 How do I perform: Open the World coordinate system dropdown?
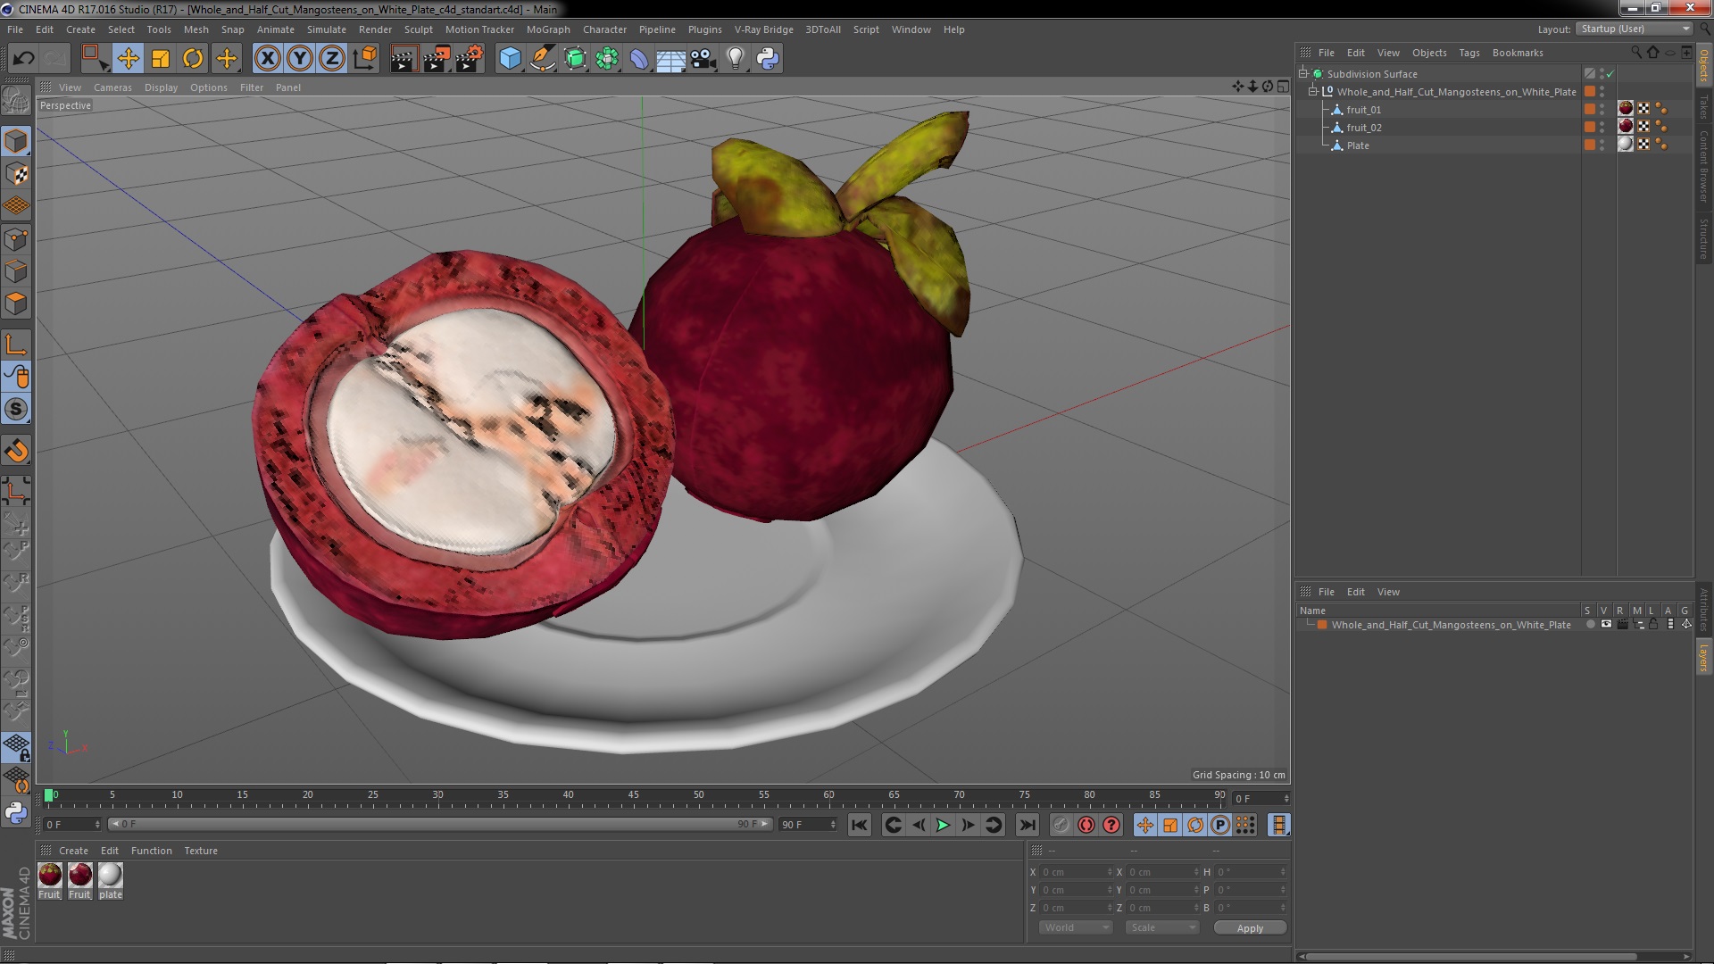tap(1075, 927)
